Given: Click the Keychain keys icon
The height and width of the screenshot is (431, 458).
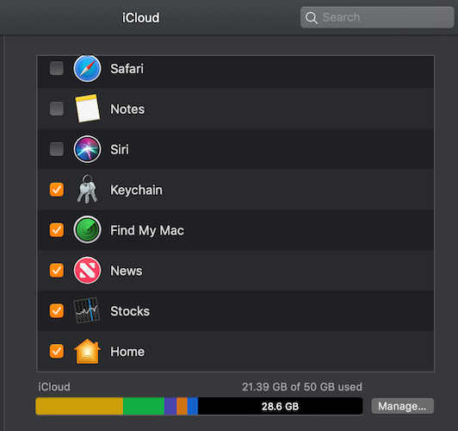Looking at the screenshot, I should pos(87,190).
